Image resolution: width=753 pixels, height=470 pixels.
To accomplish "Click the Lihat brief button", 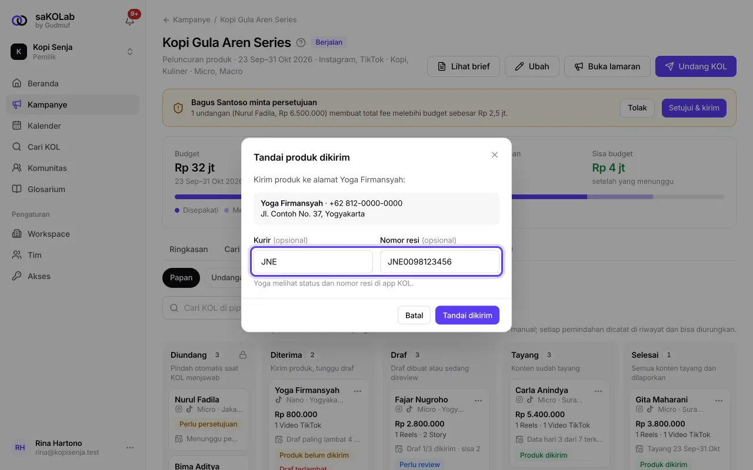I will click(464, 66).
